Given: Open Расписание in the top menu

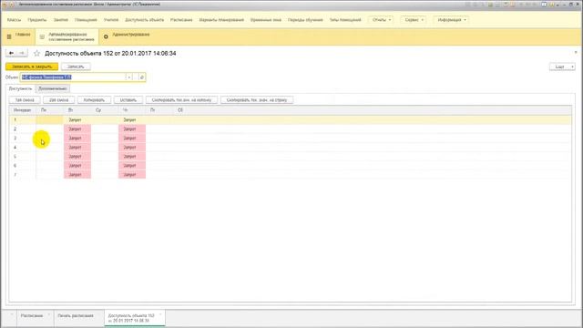Looking at the screenshot, I should point(181,20).
